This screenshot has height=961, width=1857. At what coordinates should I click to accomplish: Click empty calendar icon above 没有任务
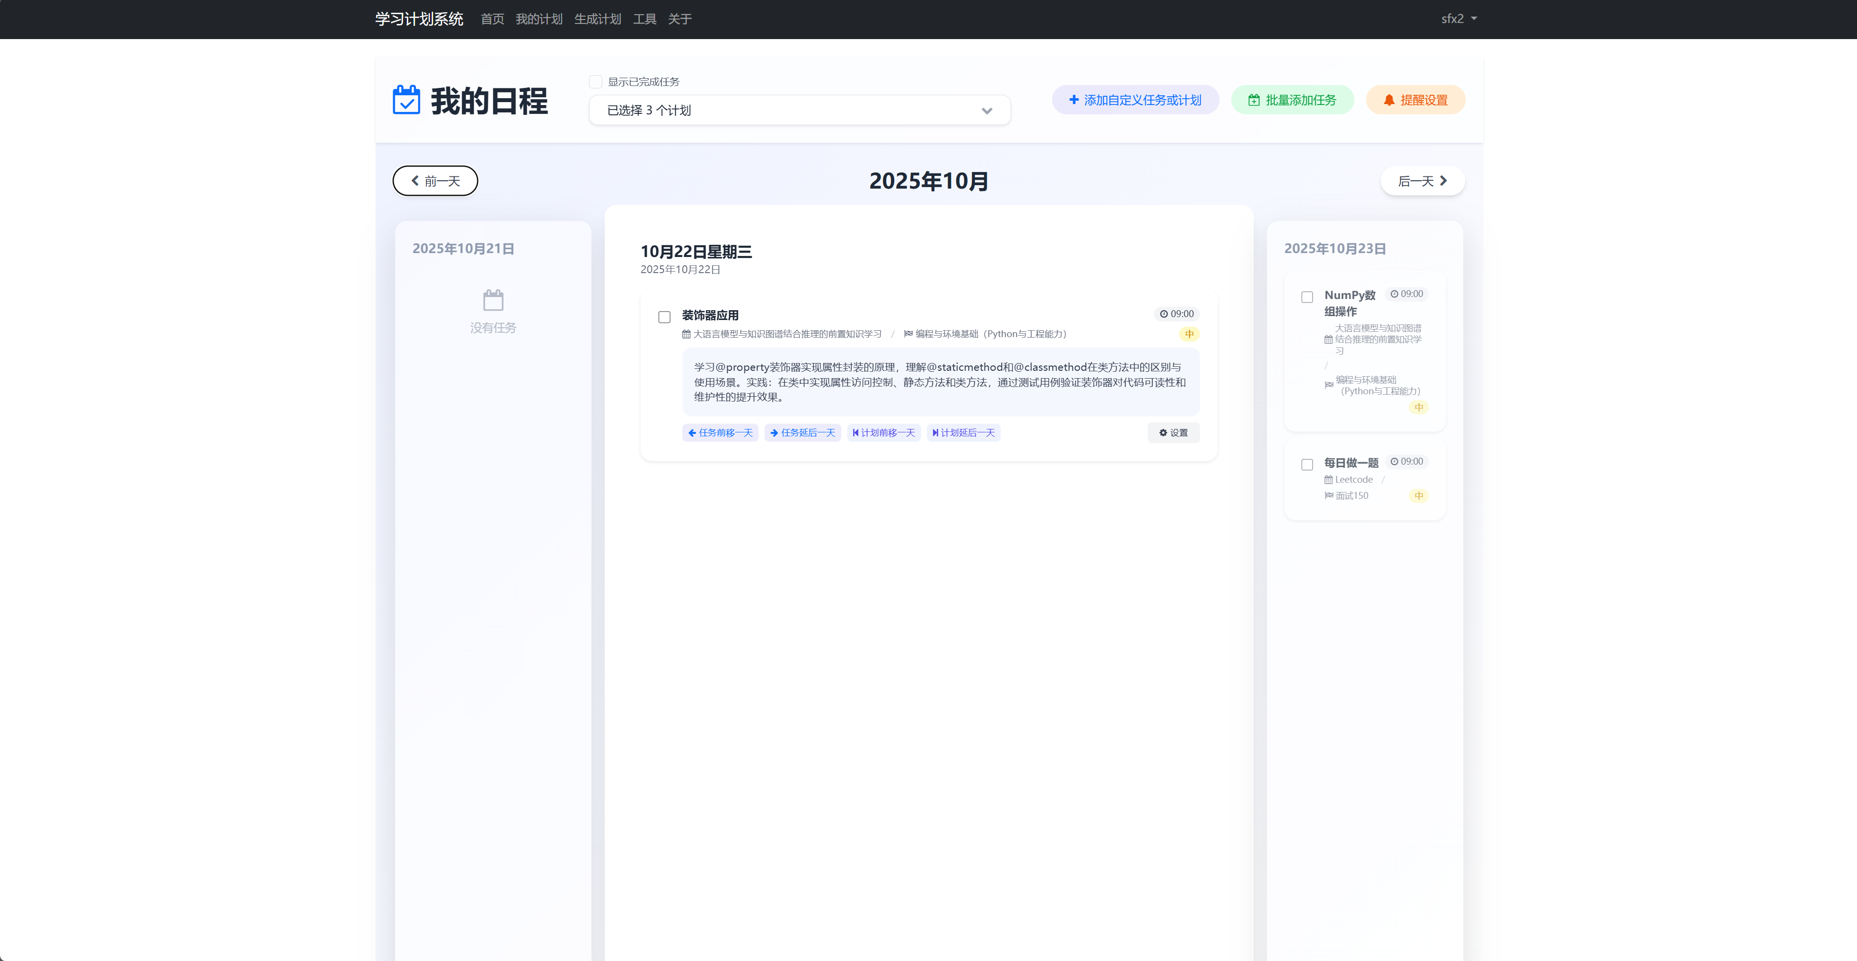(x=493, y=300)
